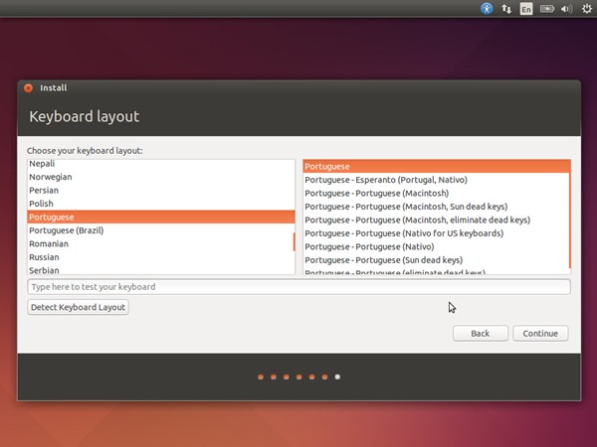Click Detect Keyboard Layout button
The height and width of the screenshot is (447, 597).
(78, 307)
